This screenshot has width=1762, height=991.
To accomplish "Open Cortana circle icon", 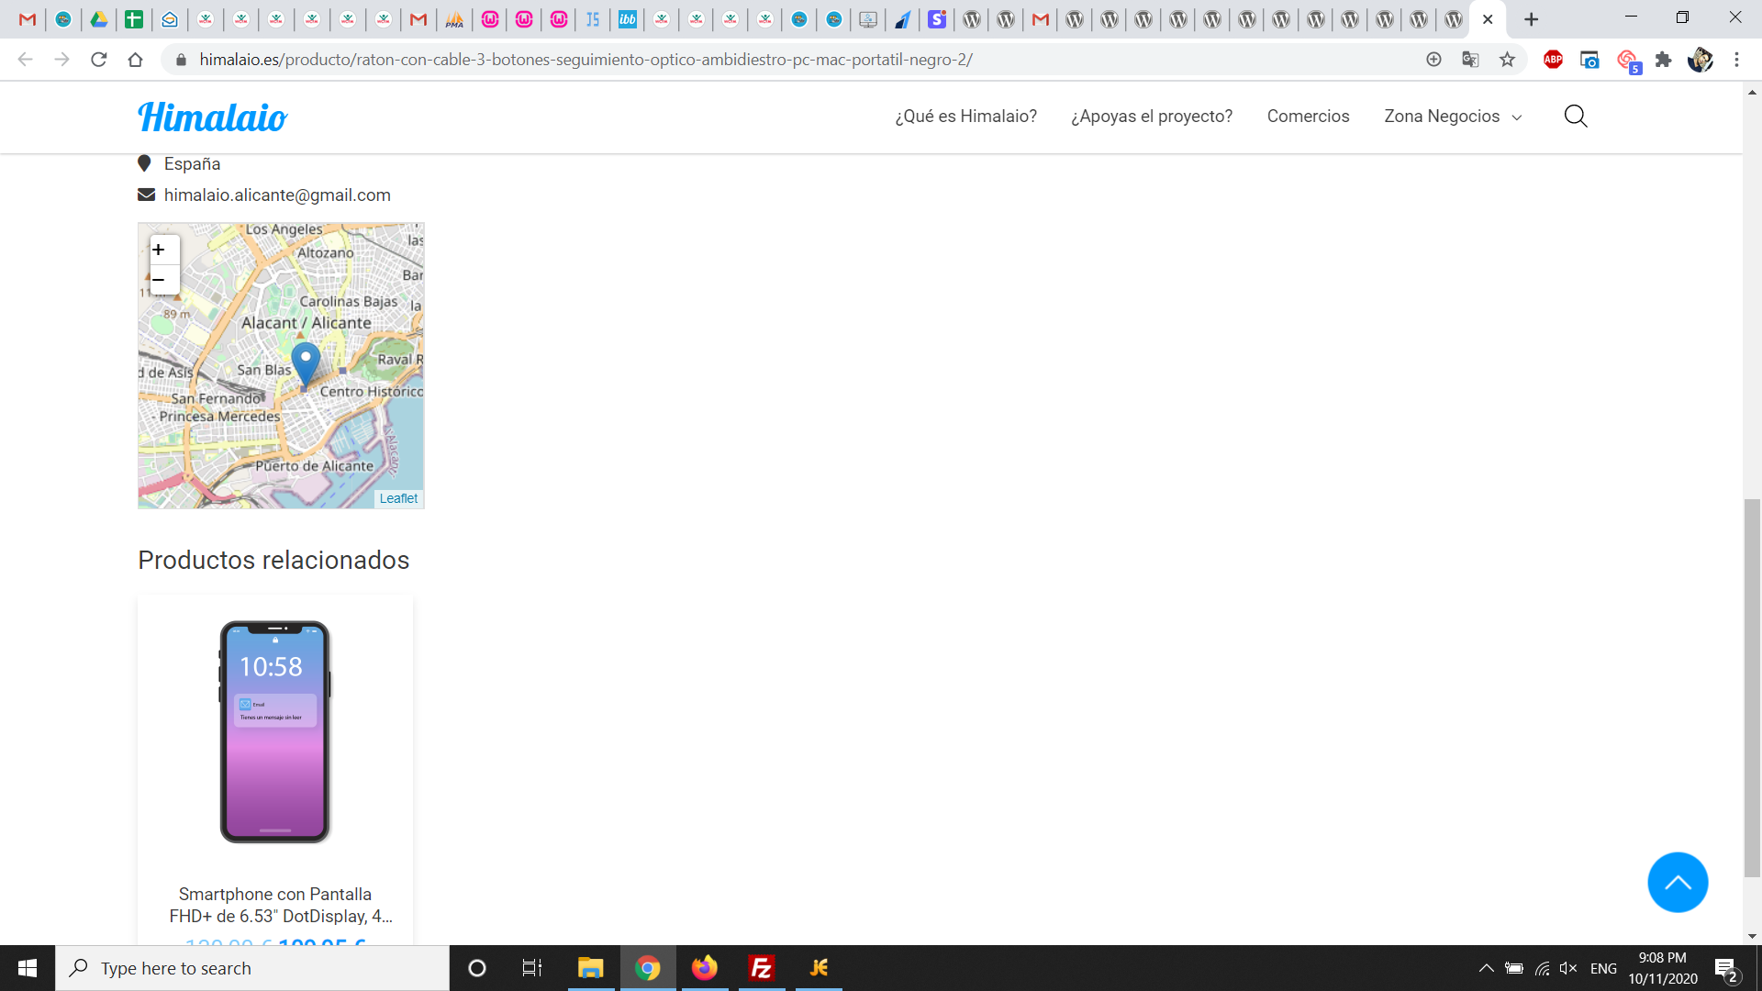I will pos(477,968).
